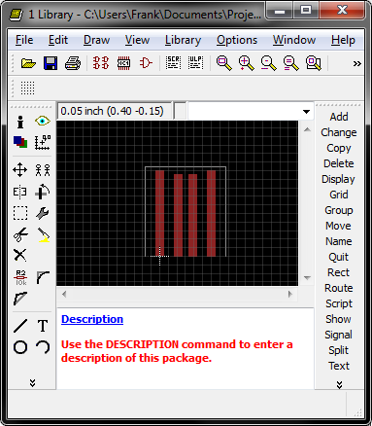Open the command line history dropdown
This screenshot has height=426, width=372.
(306, 112)
